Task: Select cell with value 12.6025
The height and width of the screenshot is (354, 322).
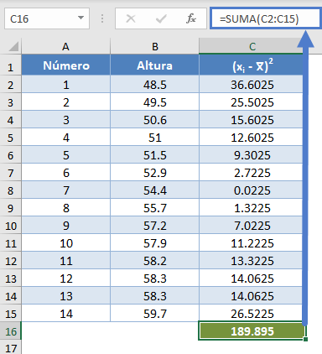Action: tap(251, 138)
